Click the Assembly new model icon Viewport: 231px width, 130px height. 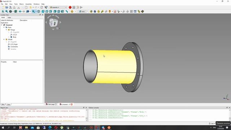91,12
